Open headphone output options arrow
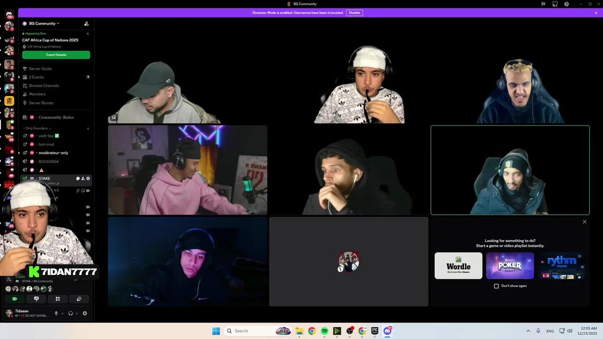 (77, 313)
